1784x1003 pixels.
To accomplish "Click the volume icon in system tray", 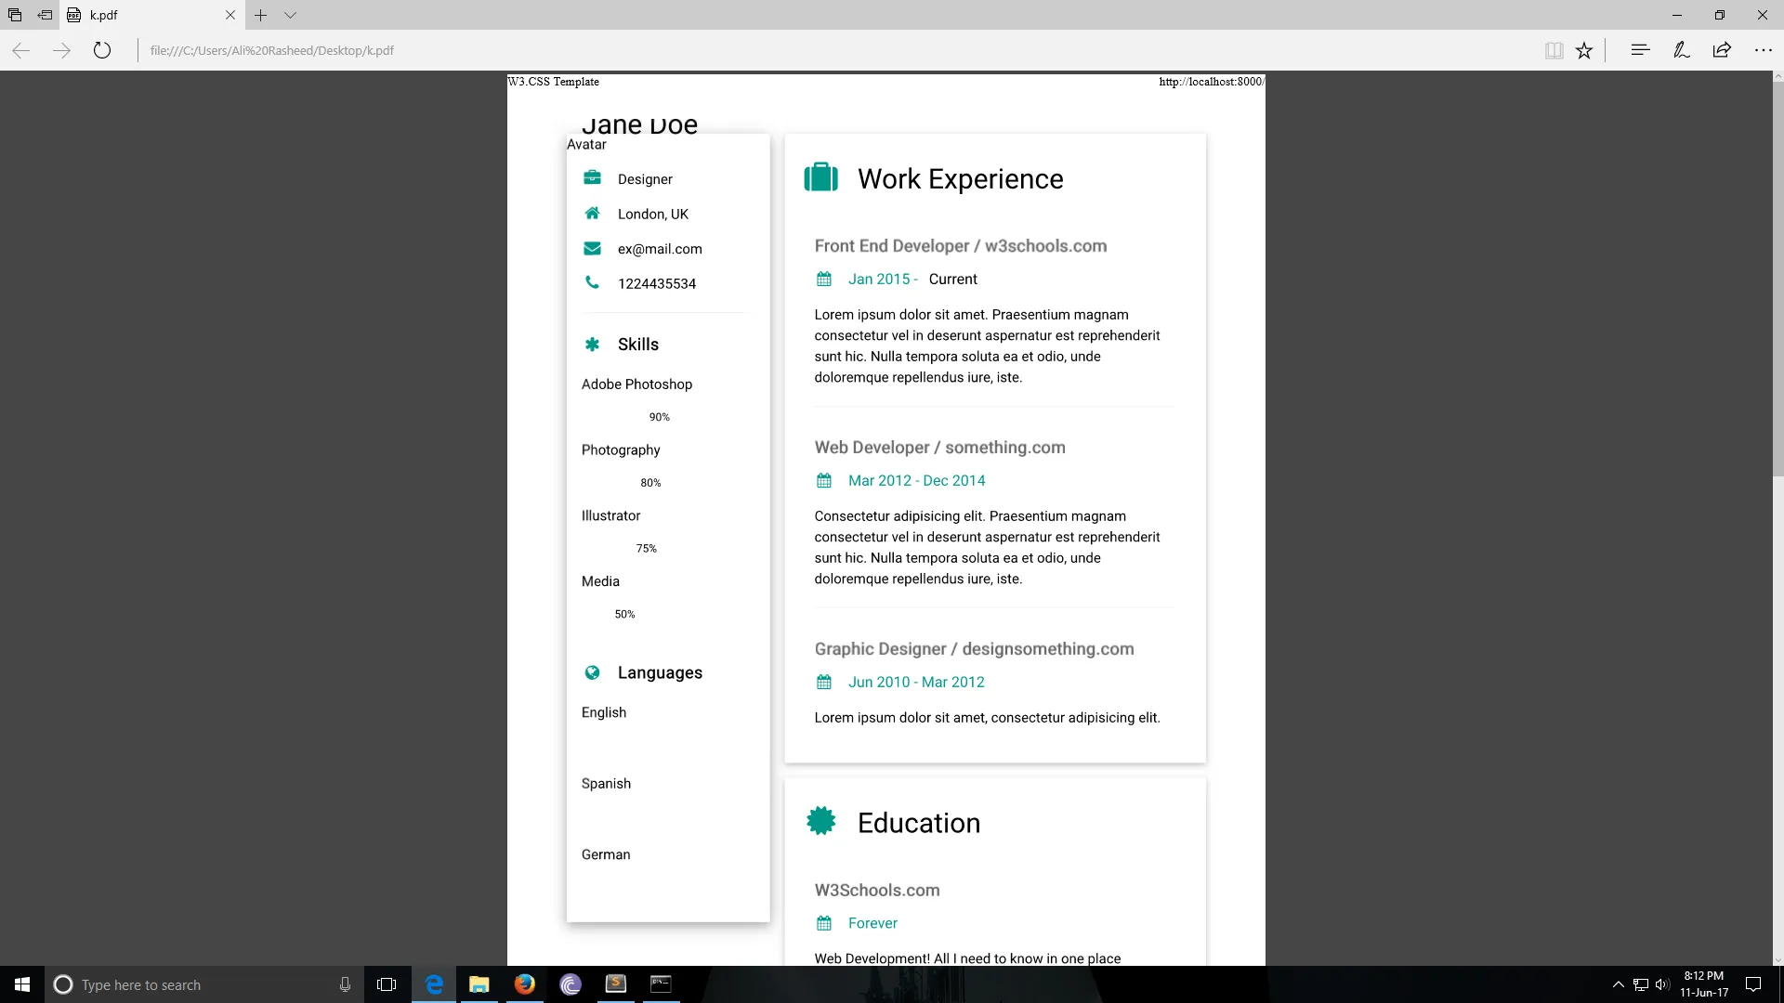I will (x=1662, y=984).
